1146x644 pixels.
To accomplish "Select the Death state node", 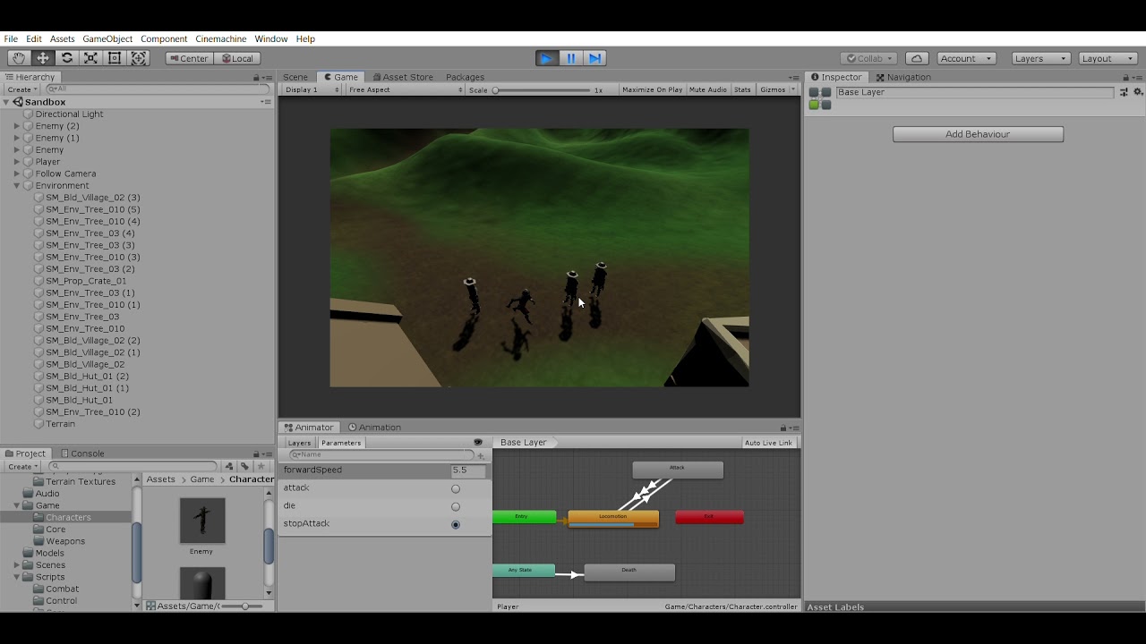I will 629,572.
